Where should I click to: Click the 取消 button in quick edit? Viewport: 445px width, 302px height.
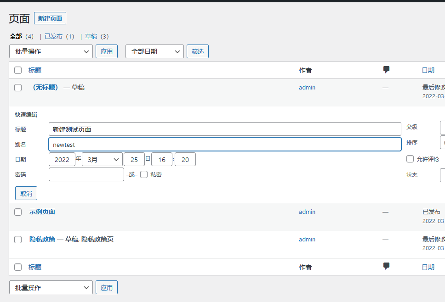pos(26,193)
